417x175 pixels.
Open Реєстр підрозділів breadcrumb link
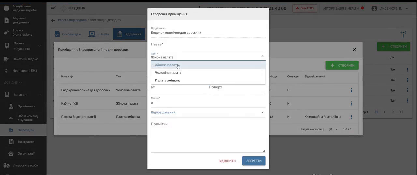point(72,20)
